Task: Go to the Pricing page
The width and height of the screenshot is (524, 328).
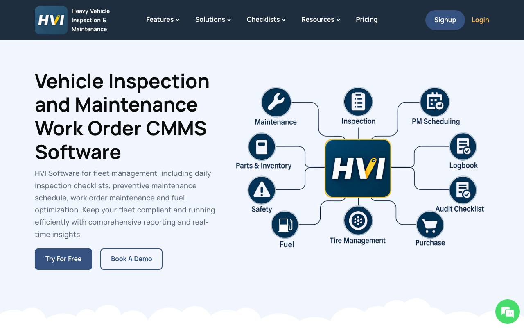Action: click(367, 20)
